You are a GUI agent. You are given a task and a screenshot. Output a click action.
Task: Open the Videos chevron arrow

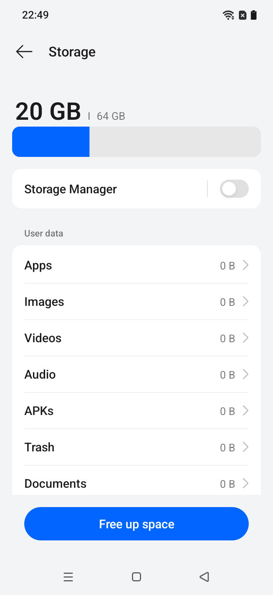click(x=246, y=338)
